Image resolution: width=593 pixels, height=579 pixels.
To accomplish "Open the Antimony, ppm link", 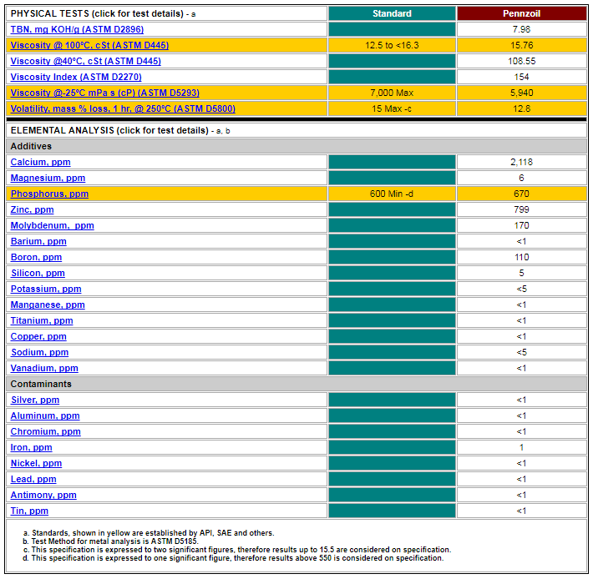I will tap(43, 495).
